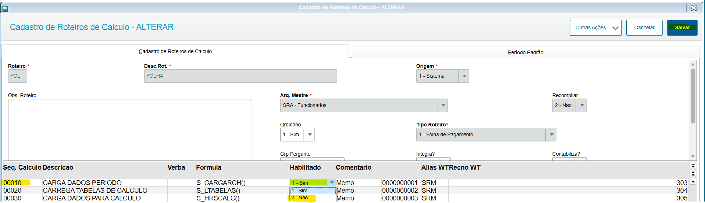Jump to first grid row using top-bar arrow icon
Screen dimensions: 705x203
point(693,166)
